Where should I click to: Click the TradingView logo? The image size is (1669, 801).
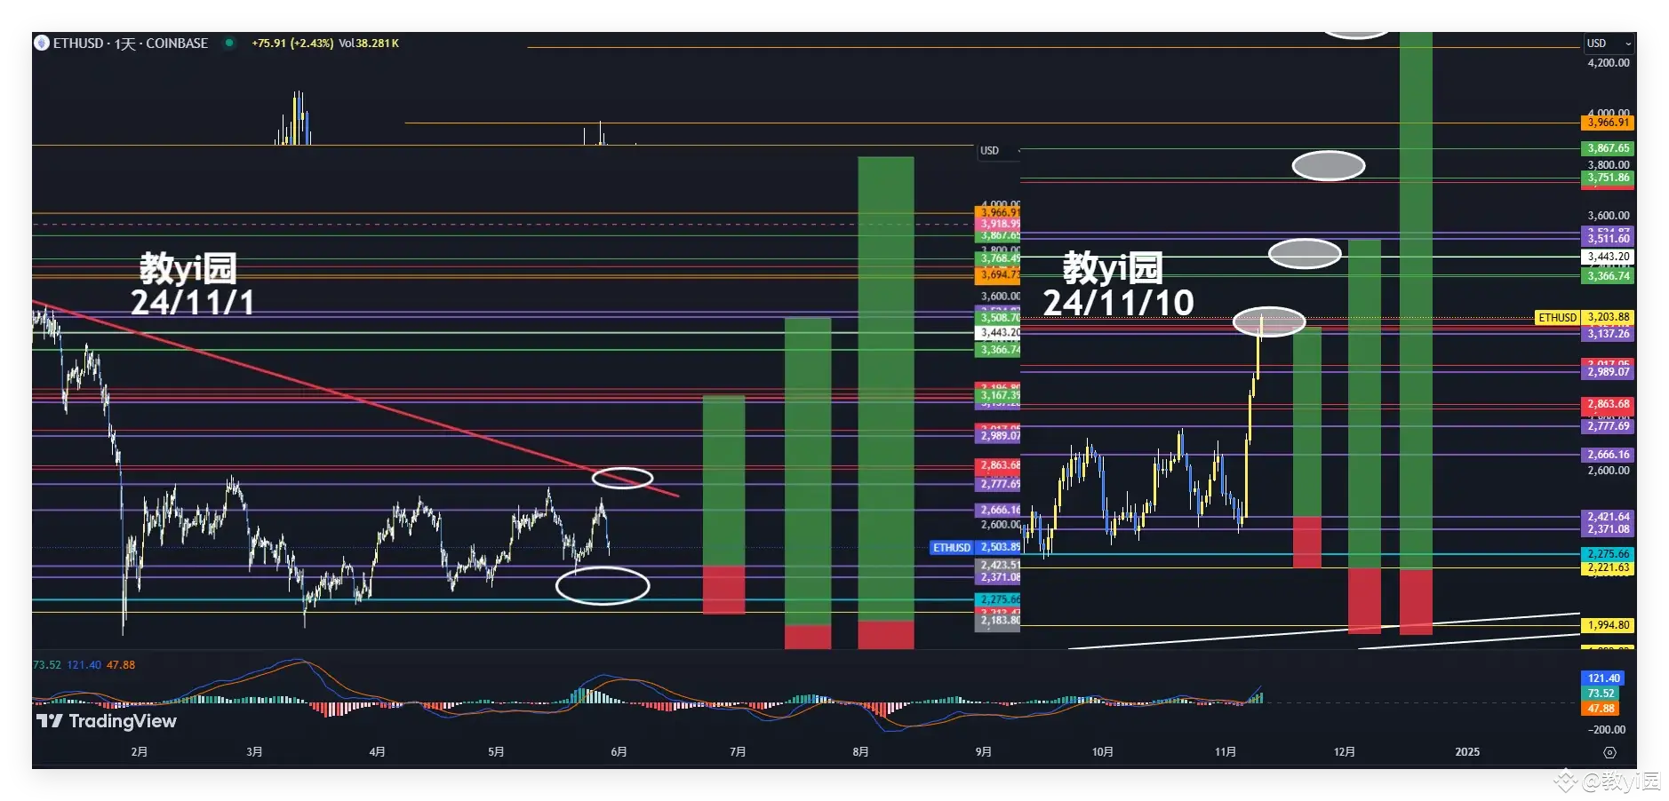107,721
